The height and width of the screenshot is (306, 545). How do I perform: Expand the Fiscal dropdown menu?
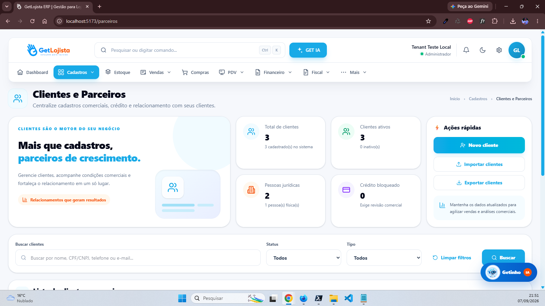(x=317, y=72)
